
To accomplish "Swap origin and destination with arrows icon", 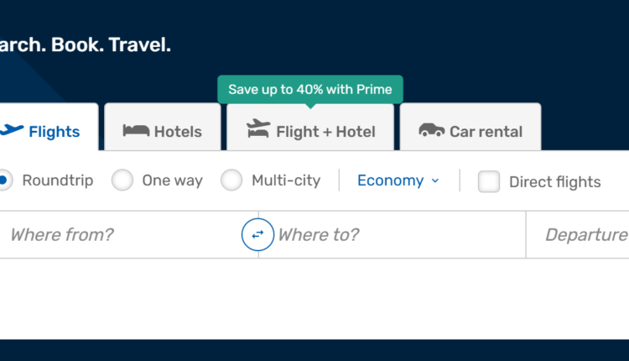I will tap(258, 234).
